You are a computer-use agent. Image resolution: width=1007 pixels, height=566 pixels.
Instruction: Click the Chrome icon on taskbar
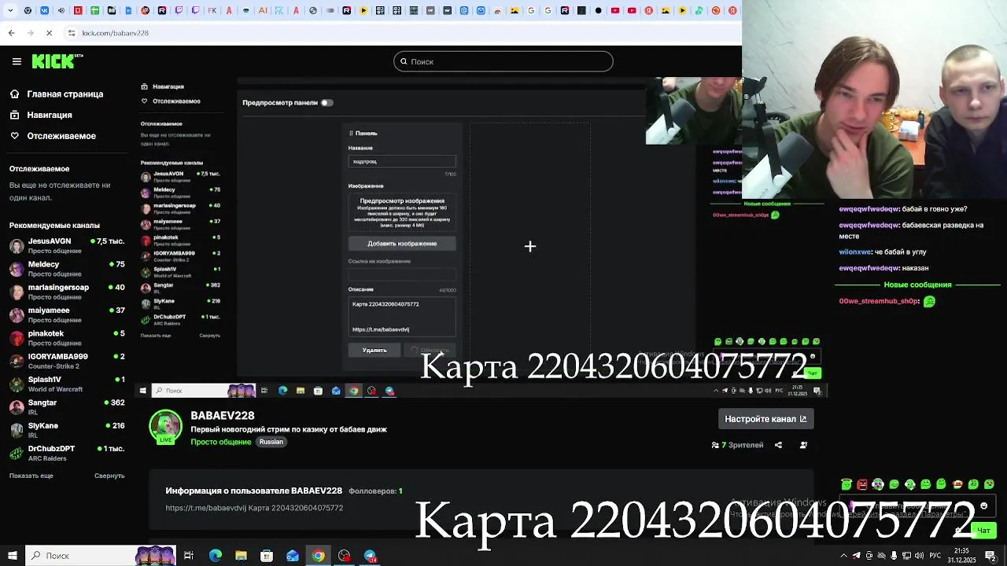pyautogui.click(x=318, y=556)
